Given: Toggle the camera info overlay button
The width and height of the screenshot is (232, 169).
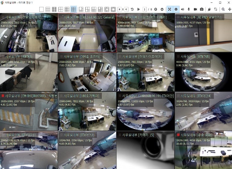Looking at the screenshot, I should tap(176, 9).
